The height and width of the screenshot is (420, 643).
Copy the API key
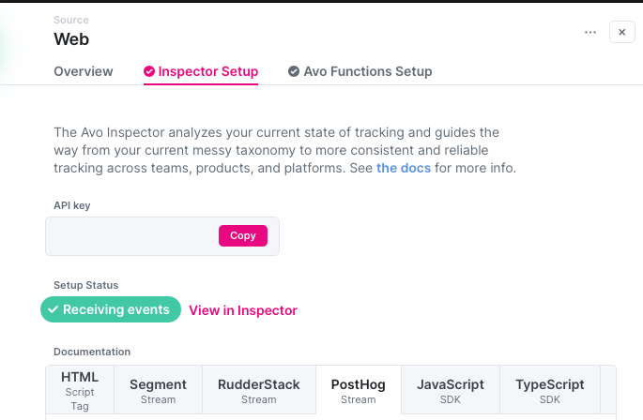click(243, 236)
